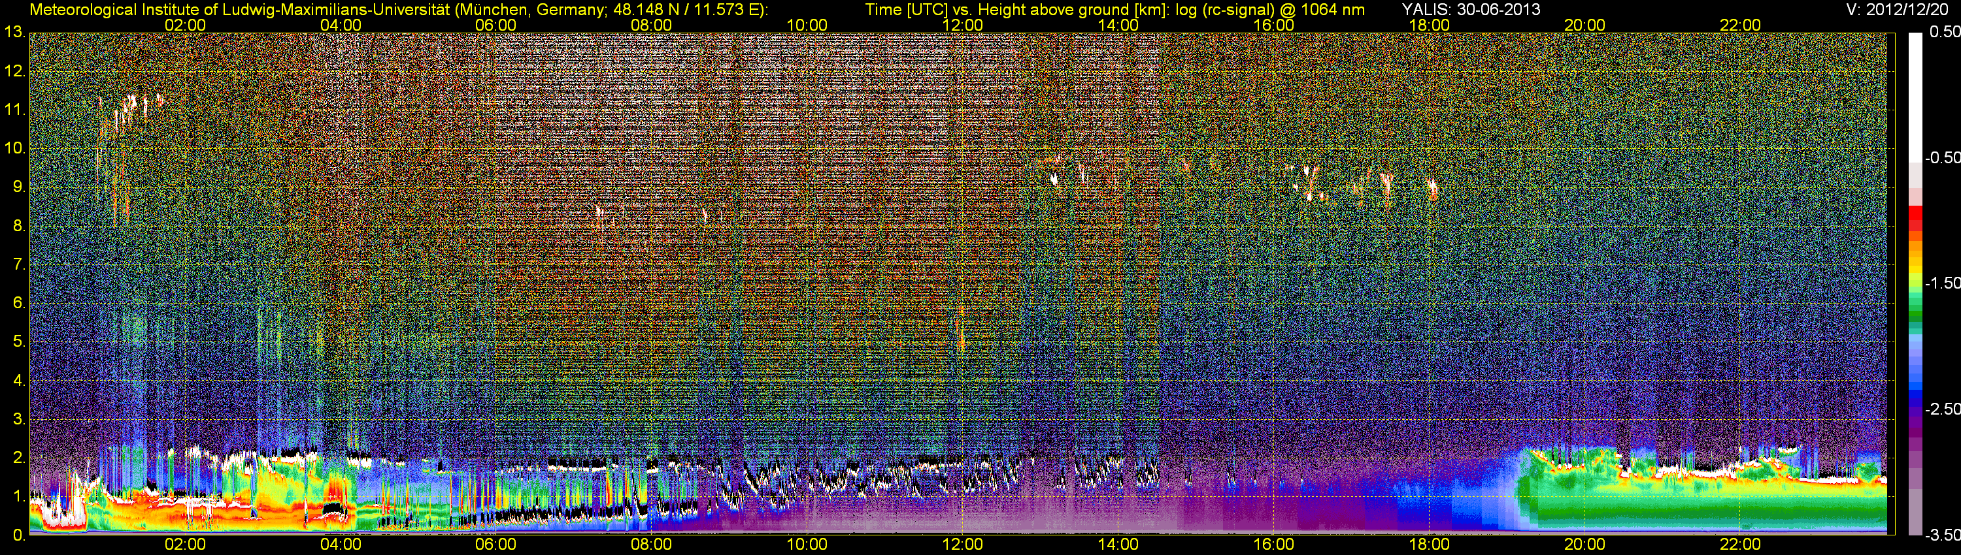This screenshot has width=1961, height=555.
Task: Click the 18:00 label on the bottom time axis
Action: (1430, 545)
